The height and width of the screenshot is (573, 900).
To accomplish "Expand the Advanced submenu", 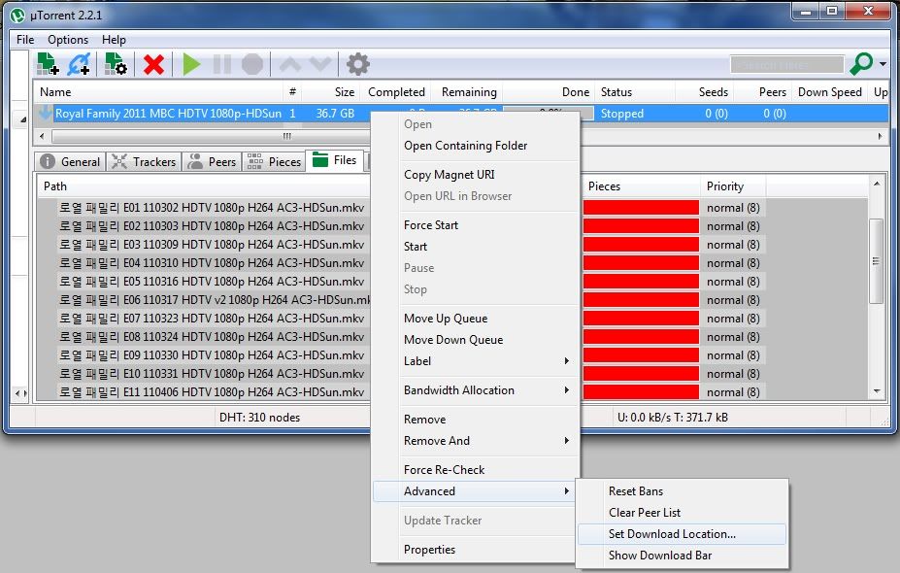I will pos(476,491).
